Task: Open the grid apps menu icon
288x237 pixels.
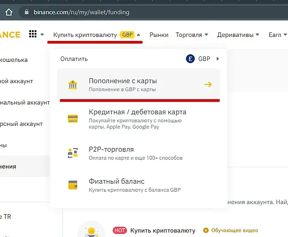Action: click(x=33, y=34)
